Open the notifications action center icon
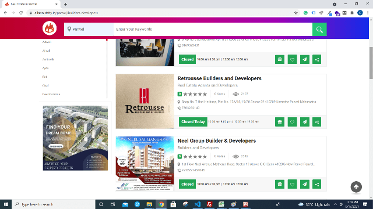Viewport: 373px width, 209px height. (365, 204)
